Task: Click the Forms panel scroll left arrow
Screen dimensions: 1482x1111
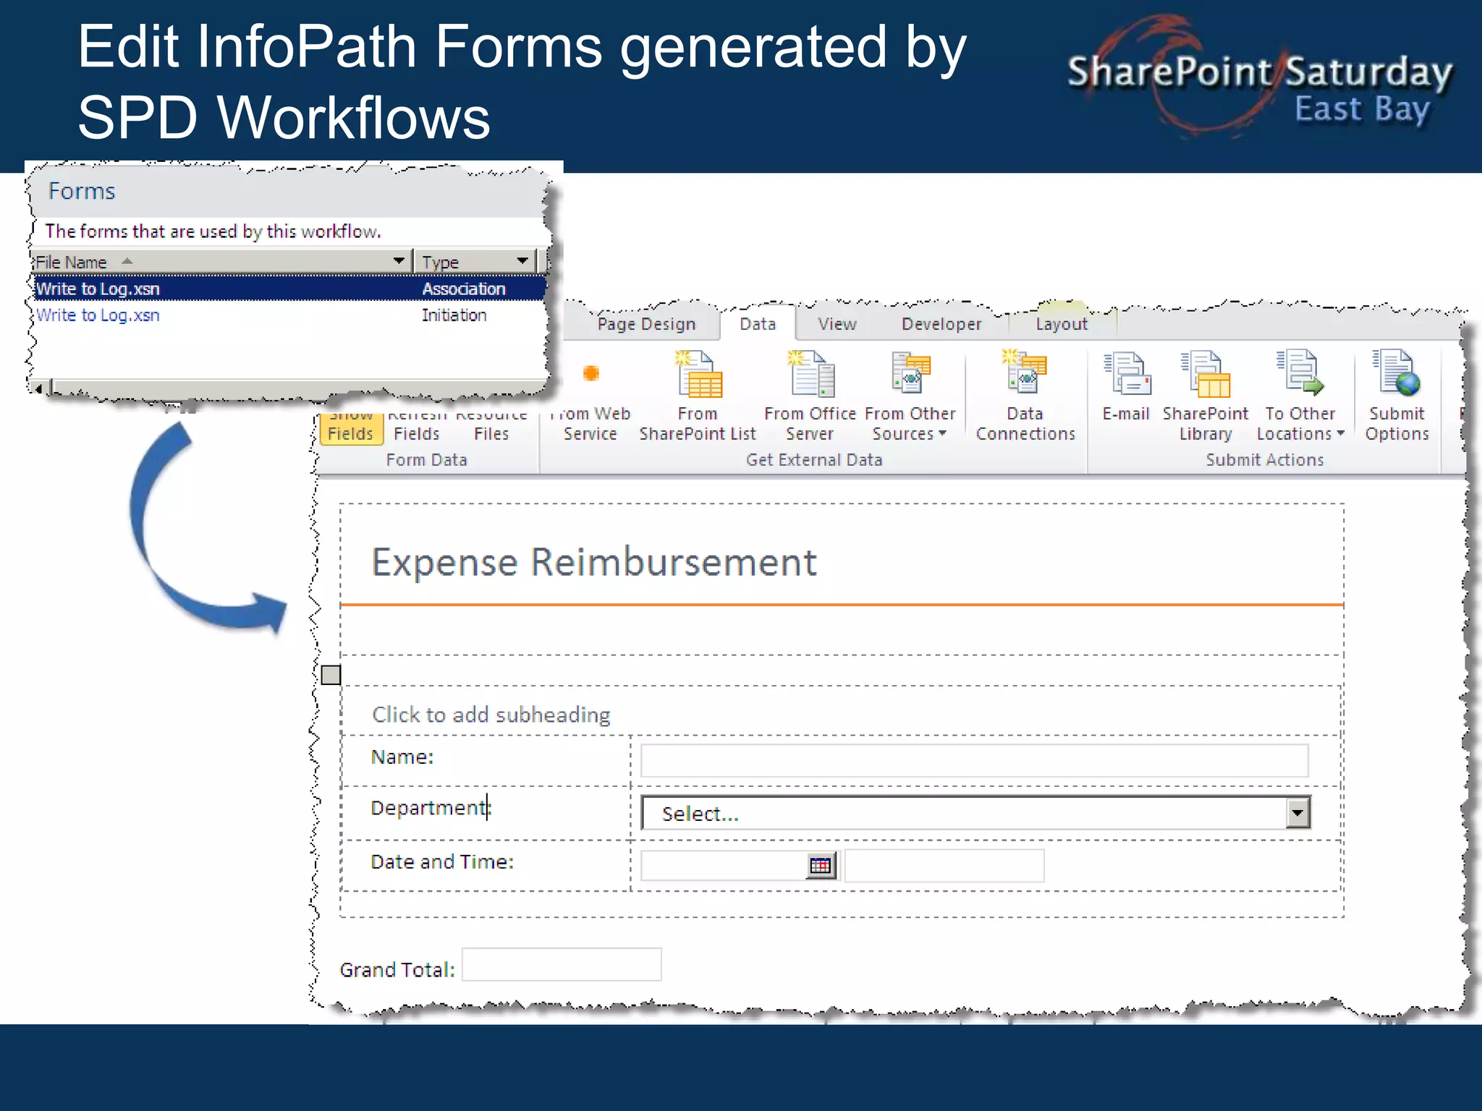Action: (39, 388)
